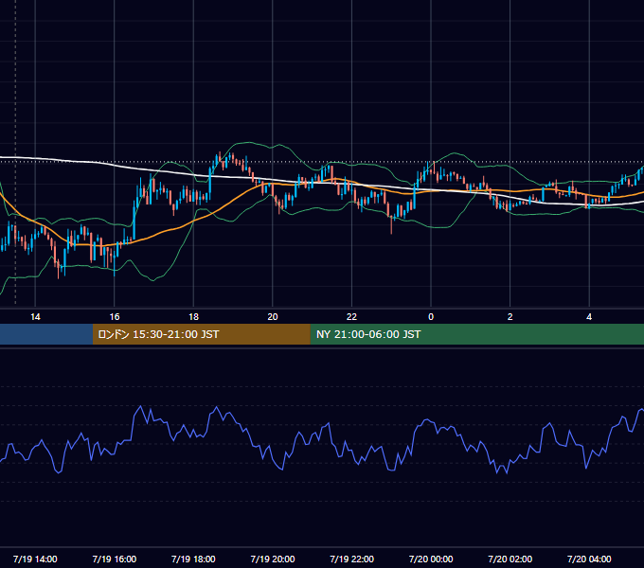Screen dimensions: 644x568
Task: Click the 7/20 04:00 time label
Action: tap(589, 559)
